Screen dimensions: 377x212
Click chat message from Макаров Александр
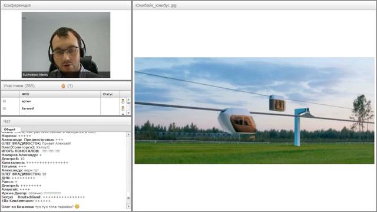22,155
